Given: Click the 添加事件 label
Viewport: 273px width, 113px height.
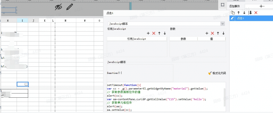Looking at the screenshot, I should pyautogui.click(x=234, y=6).
